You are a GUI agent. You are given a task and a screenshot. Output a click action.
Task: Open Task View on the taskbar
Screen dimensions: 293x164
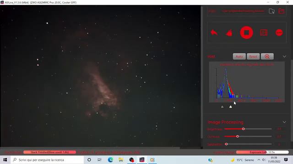99,160
